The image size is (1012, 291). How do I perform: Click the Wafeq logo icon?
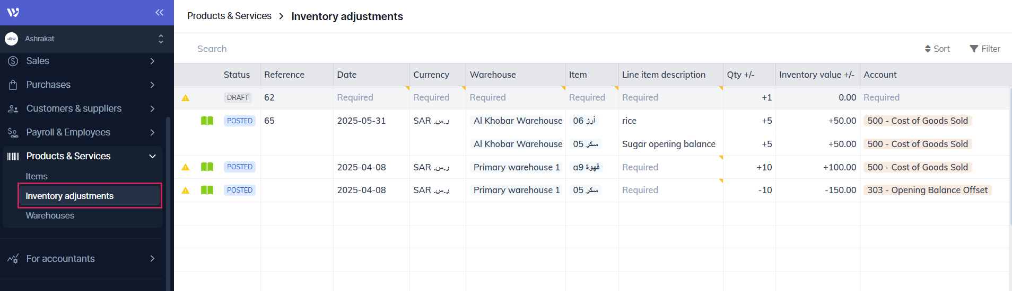point(13,12)
